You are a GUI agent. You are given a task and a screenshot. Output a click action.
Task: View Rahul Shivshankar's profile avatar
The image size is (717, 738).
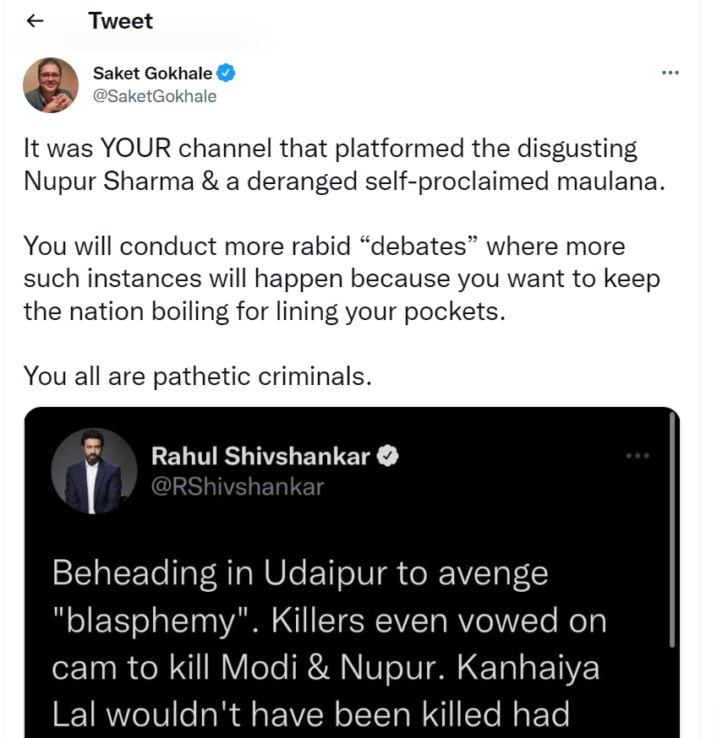tap(94, 470)
